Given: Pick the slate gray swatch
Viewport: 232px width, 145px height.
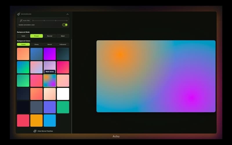Looking at the screenshot, I should click(x=37, y=107).
